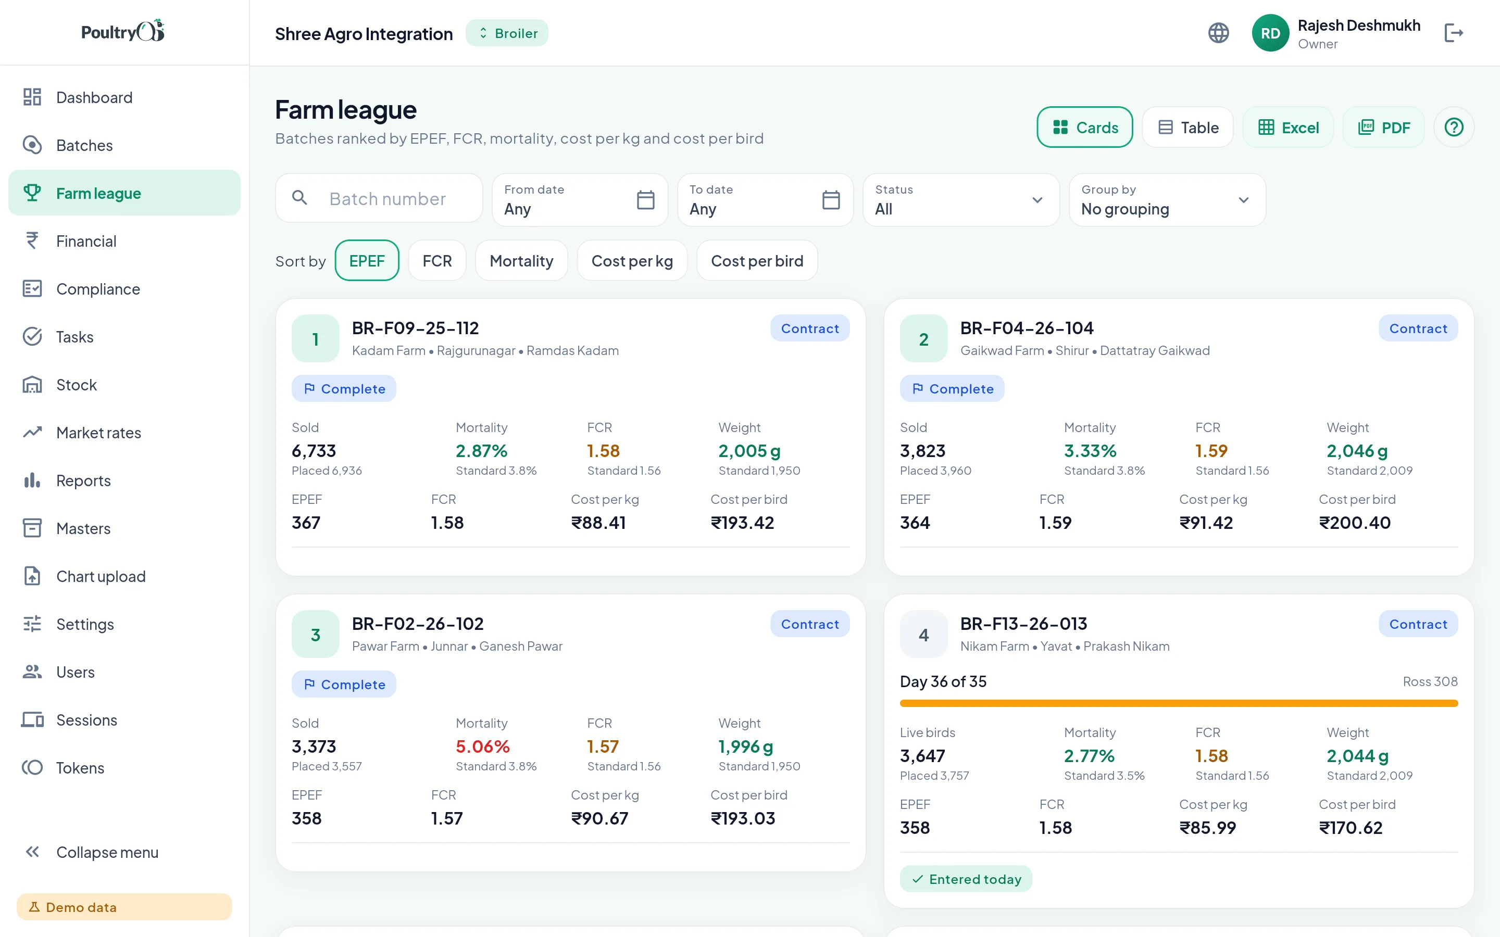Click the RD user avatar

pos(1270,33)
